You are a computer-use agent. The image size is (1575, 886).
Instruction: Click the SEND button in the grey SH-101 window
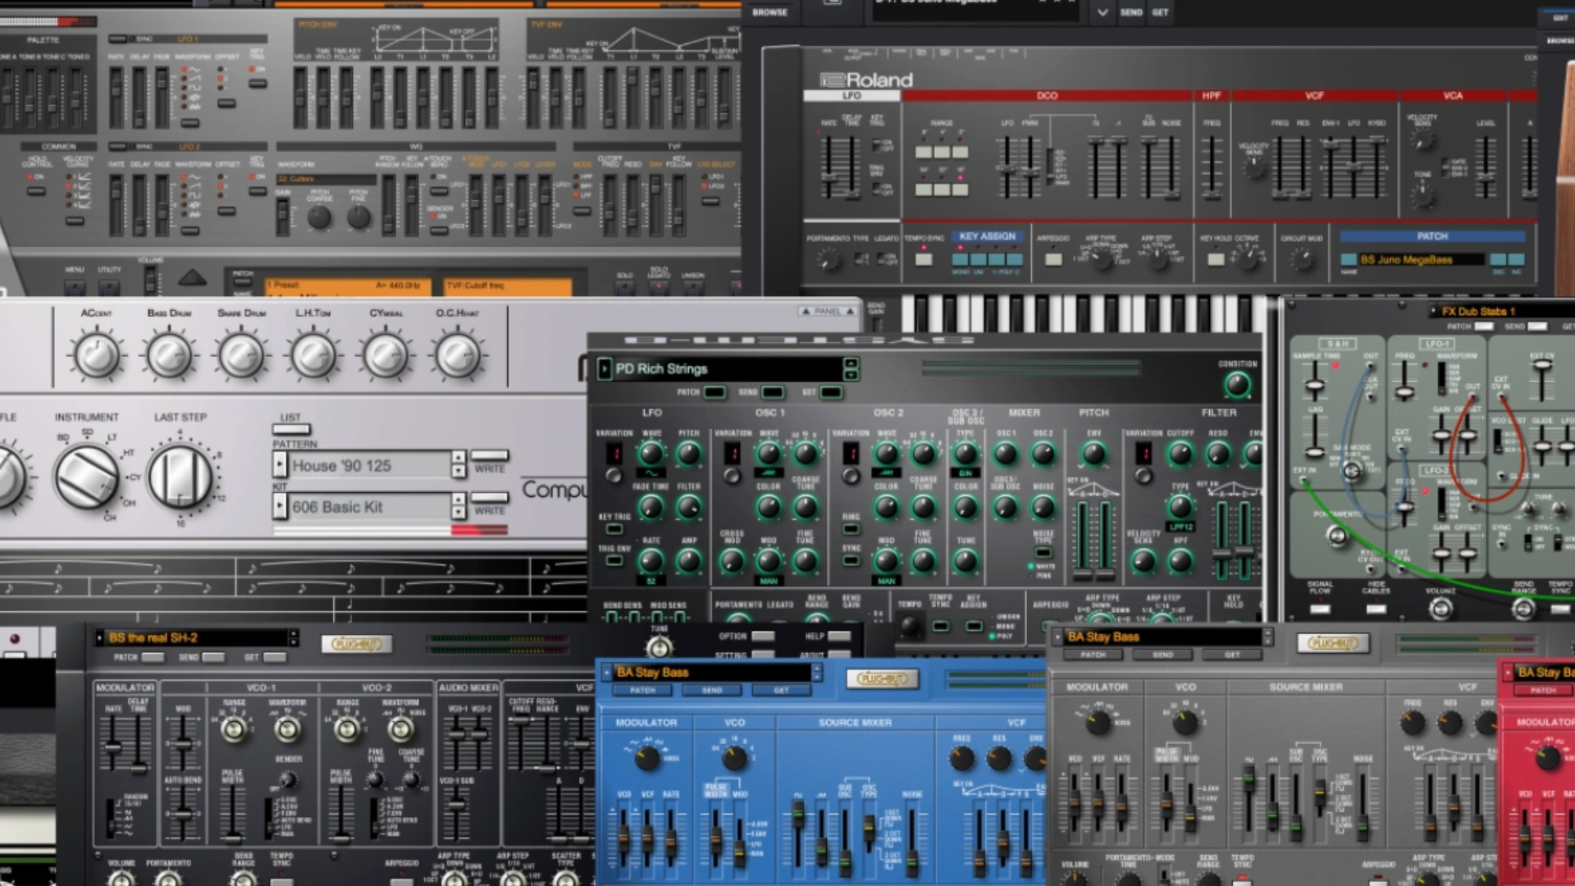(x=1162, y=655)
